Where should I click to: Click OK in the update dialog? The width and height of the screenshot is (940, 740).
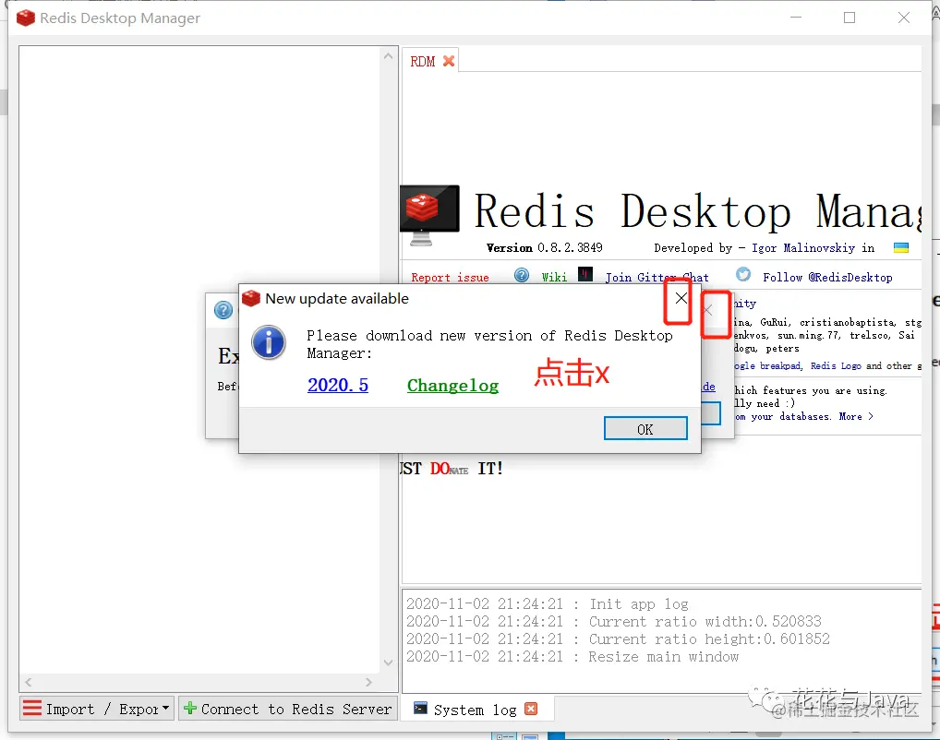click(645, 429)
